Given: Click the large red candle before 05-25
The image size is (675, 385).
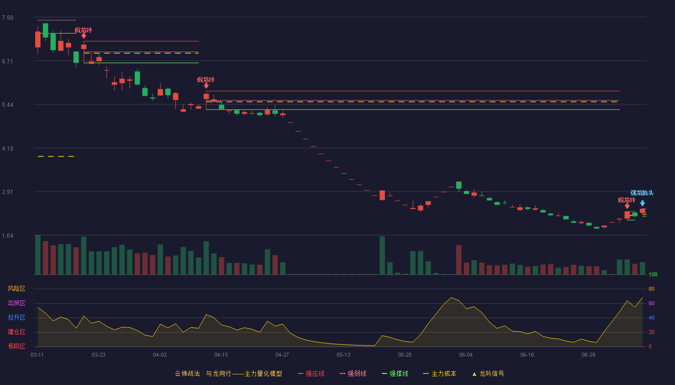Looking at the screenshot, I should tap(382, 195).
